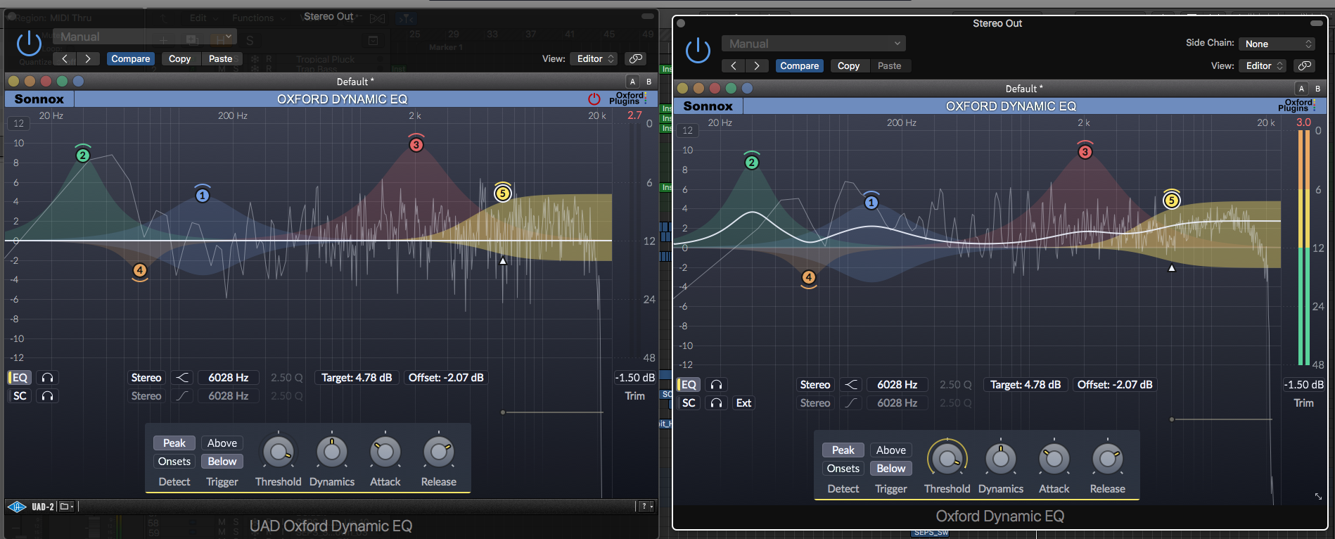The width and height of the screenshot is (1335, 539).
Task: Click Compare button in left plugin
Action: tap(131, 58)
